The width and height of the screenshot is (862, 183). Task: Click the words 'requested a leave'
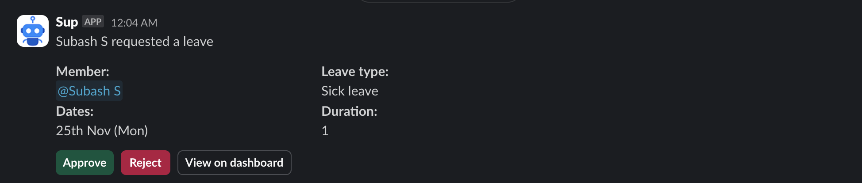tap(162, 42)
